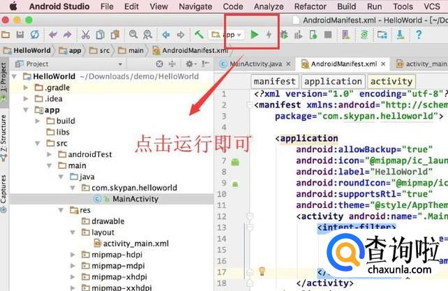Click the Redo arrow icon
Viewport: 448px width, 291px height.
[x=68, y=35]
